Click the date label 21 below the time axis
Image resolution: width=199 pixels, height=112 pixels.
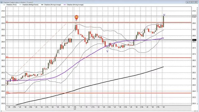point(75,109)
